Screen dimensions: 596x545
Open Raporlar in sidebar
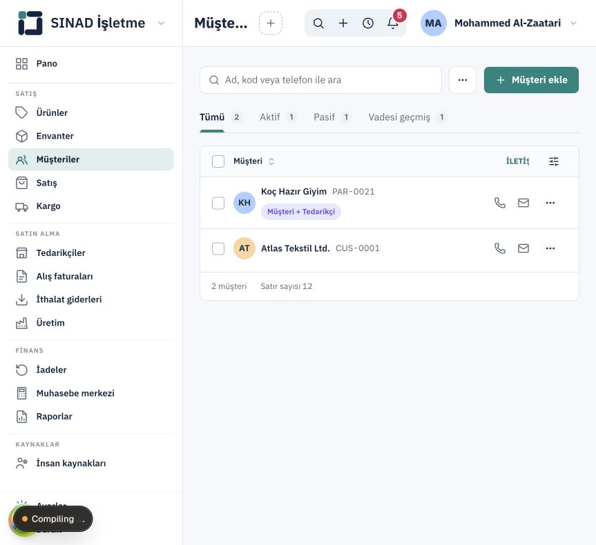[91, 417]
